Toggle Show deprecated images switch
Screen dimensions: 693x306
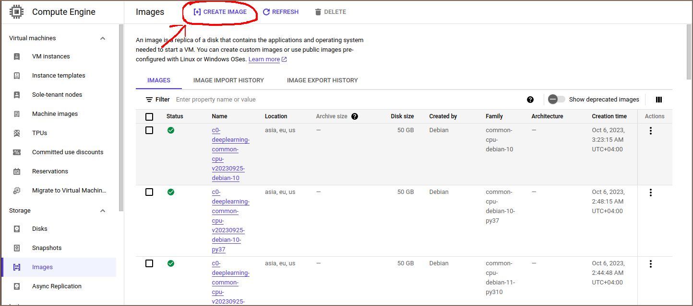(x=557, y=100)
